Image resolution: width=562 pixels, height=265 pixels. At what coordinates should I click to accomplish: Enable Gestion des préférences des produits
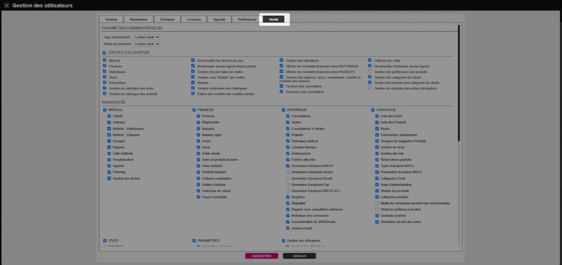tap(370, 72)
